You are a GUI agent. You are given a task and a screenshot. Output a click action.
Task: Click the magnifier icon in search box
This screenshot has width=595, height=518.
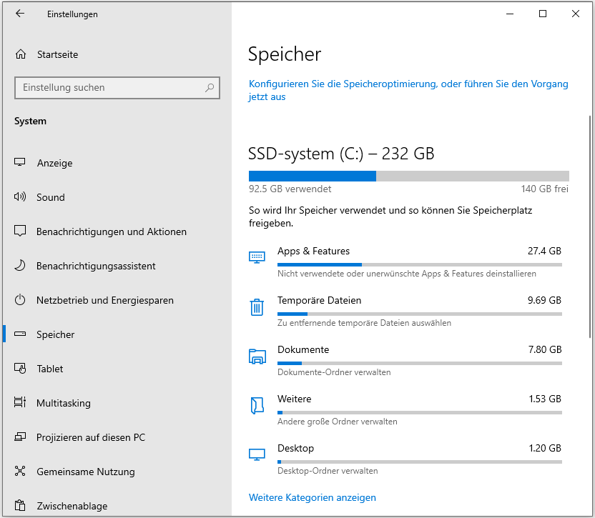coord(209,87)
